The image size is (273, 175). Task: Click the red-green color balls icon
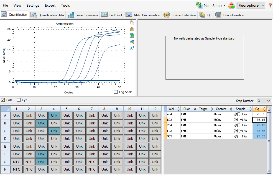click(231, 6)
